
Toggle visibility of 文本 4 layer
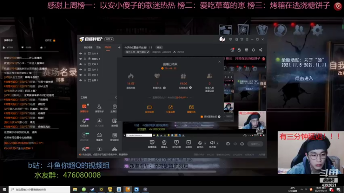point(80,53)
